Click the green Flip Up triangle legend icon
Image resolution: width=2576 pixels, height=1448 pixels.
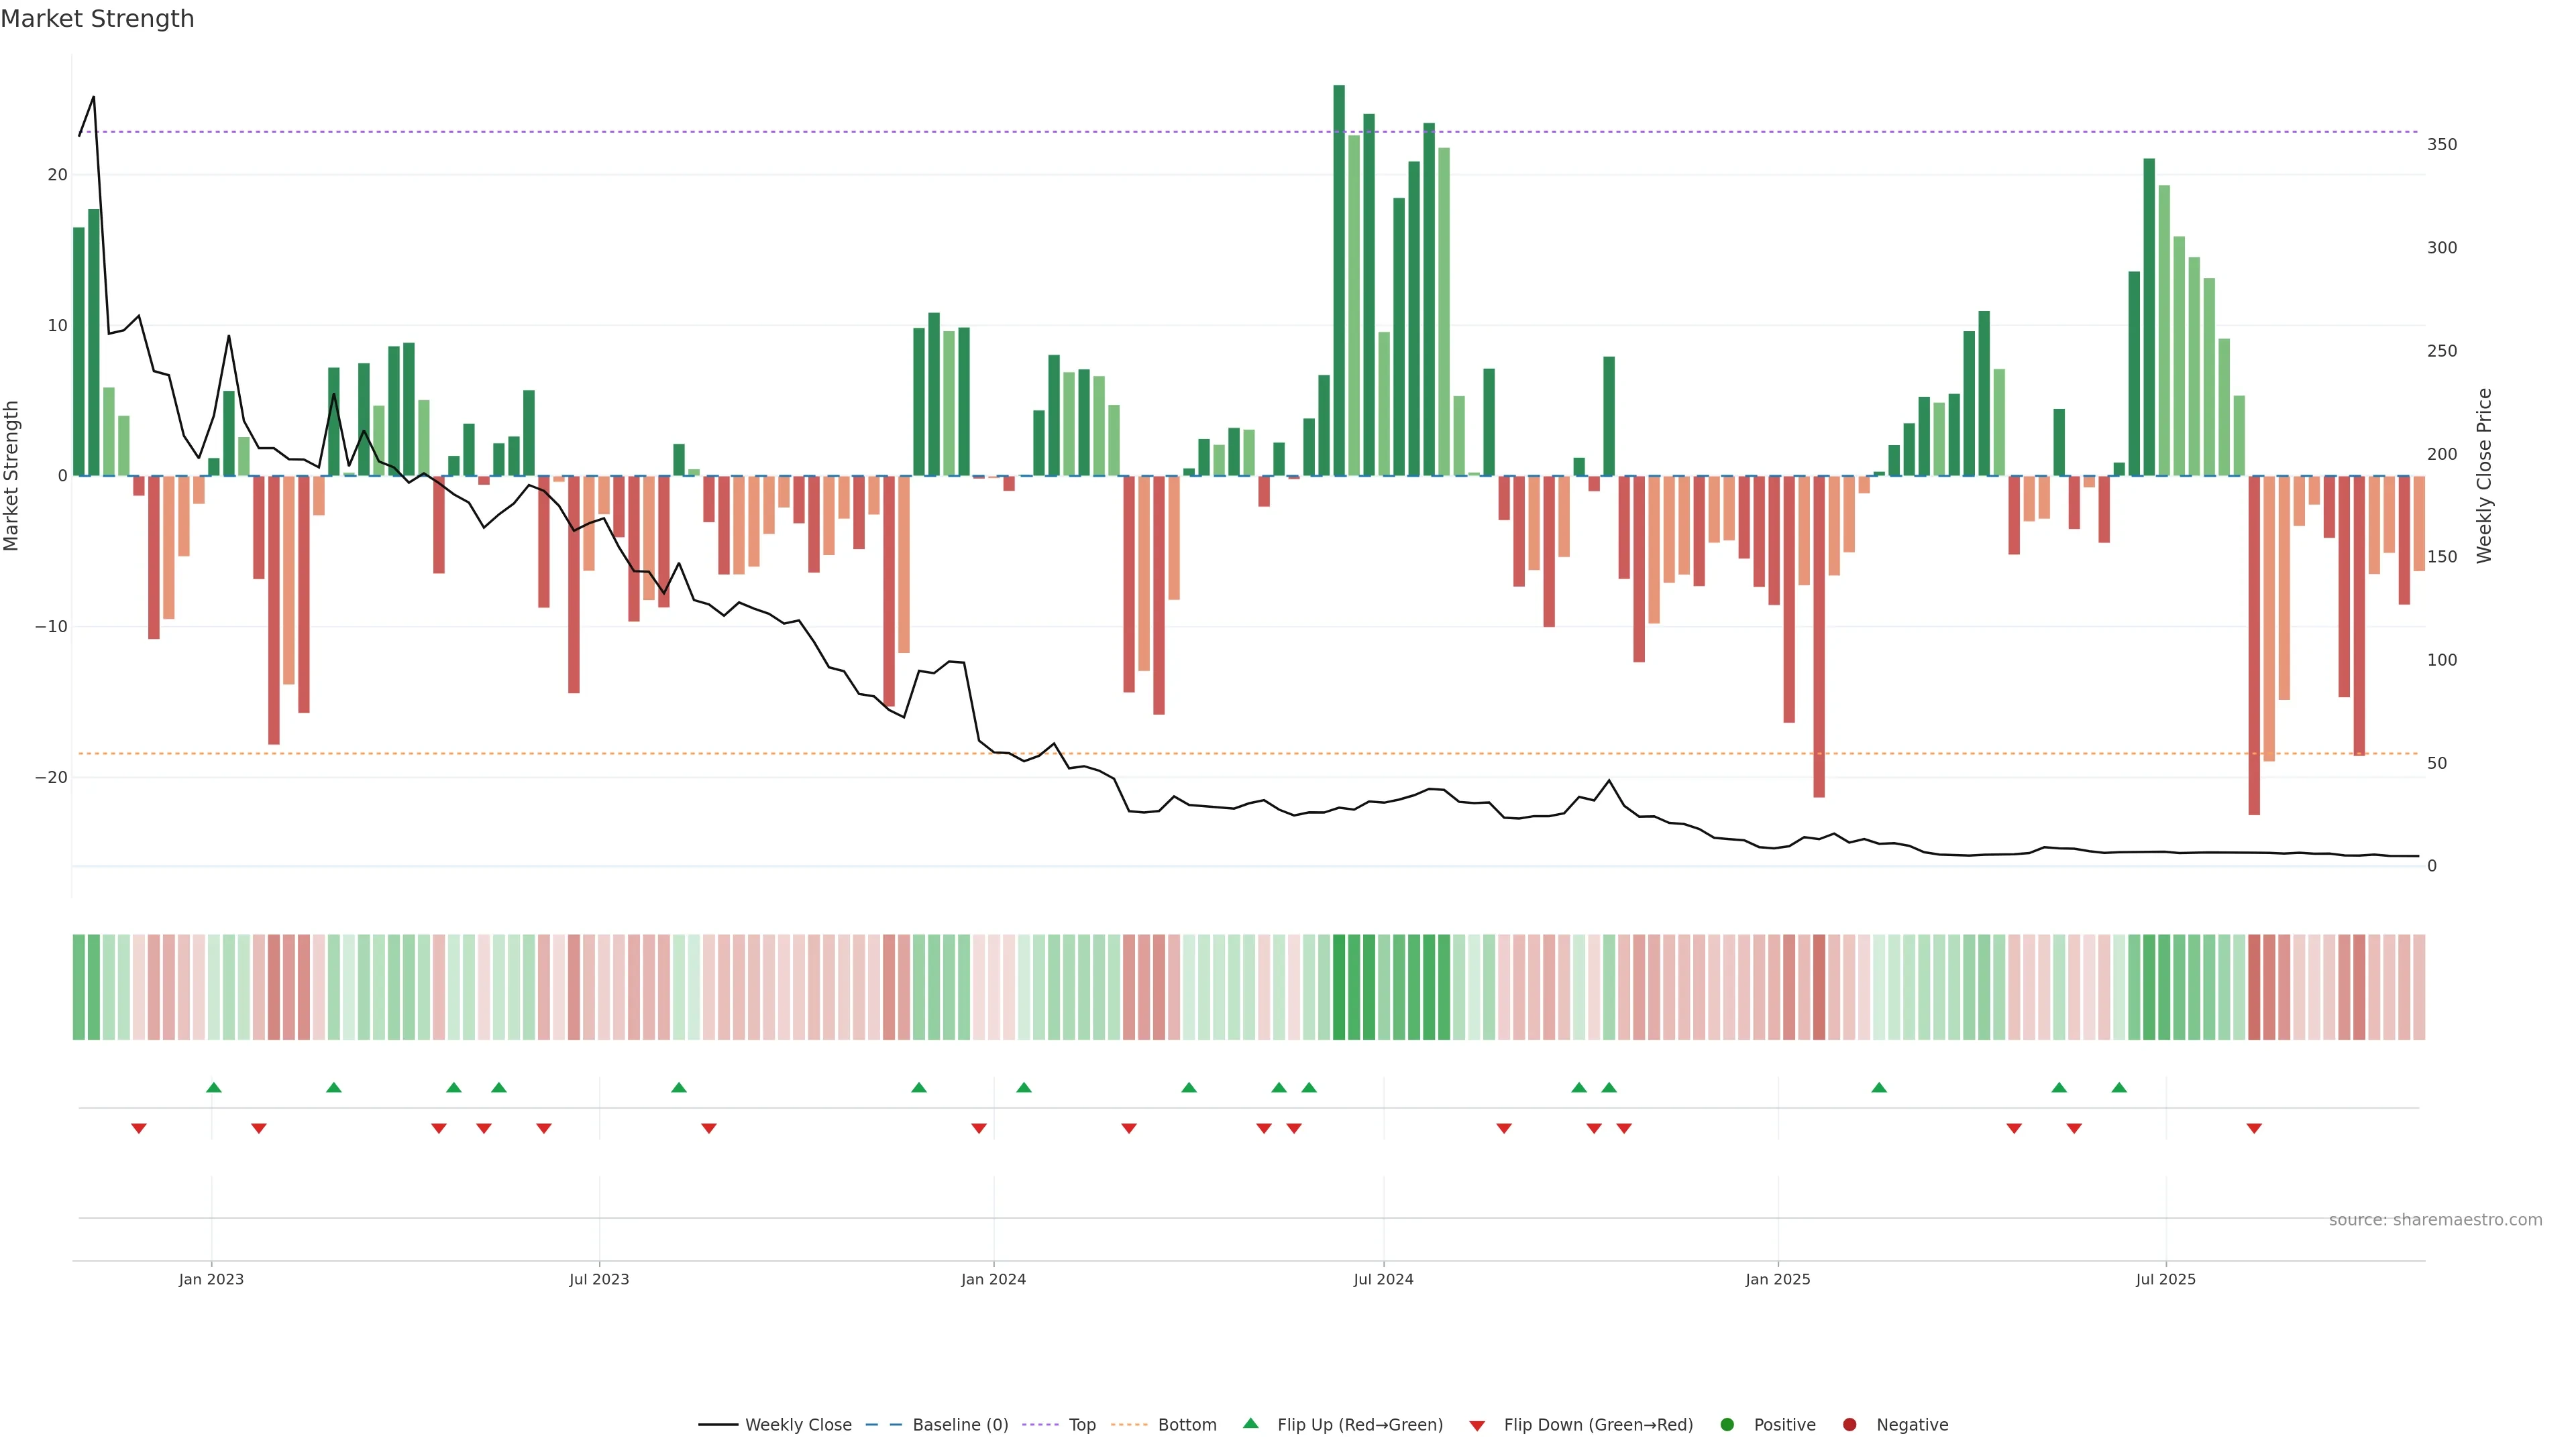pos(1250,1423)
